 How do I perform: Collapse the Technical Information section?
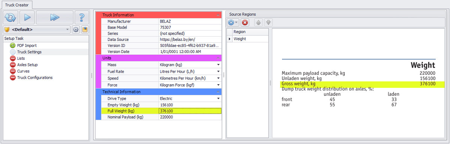218,92
